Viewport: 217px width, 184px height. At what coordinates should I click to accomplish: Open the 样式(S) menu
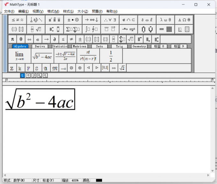coord(68,11)
